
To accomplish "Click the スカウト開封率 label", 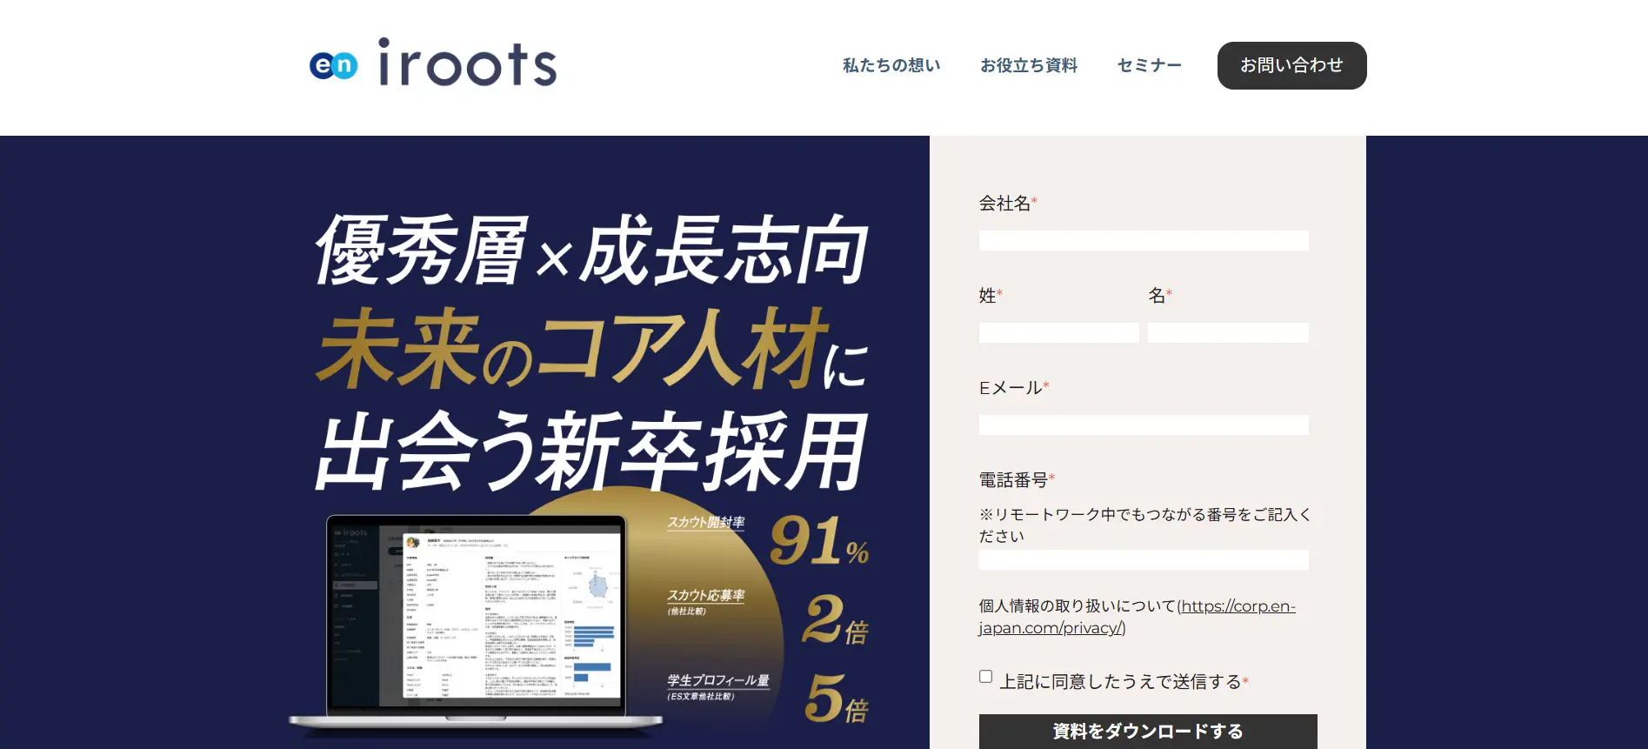I will 706,522.
